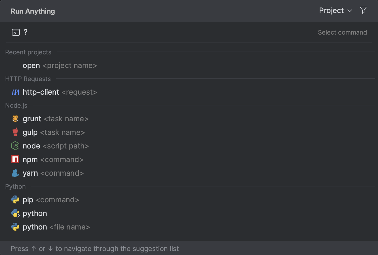The width and height of the screenshot is (378, 255).
Task: Click the npm command icon
Action: pos(15,159)
